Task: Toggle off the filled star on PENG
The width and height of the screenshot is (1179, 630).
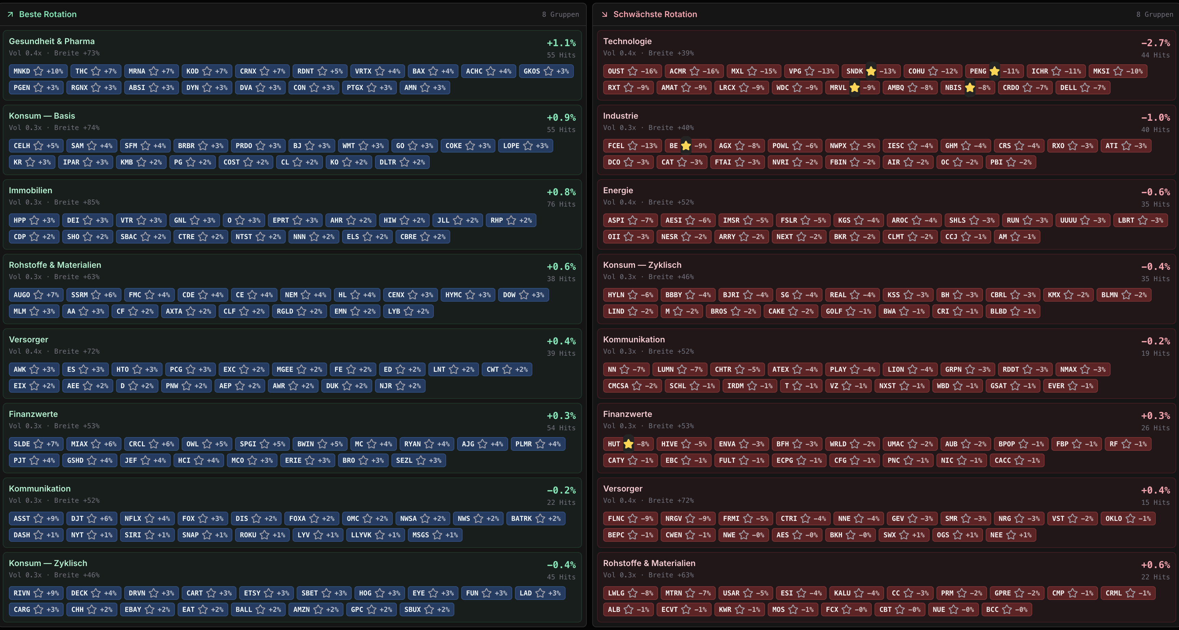Action: (x=995, y=71)
